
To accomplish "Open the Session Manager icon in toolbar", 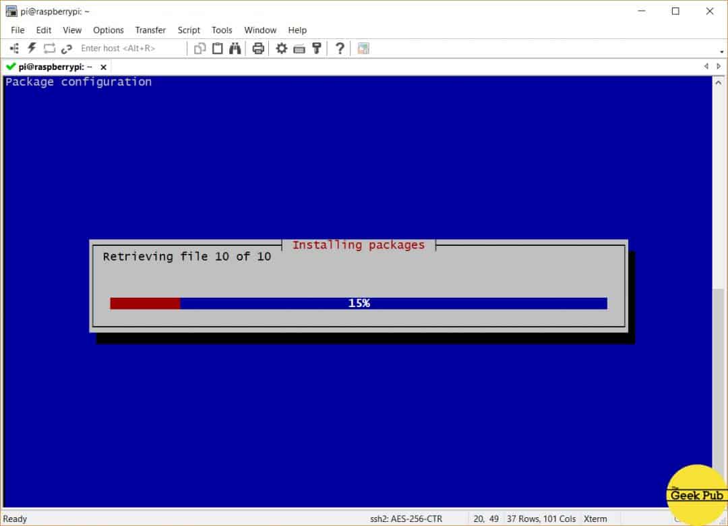I will pos(14,48).
